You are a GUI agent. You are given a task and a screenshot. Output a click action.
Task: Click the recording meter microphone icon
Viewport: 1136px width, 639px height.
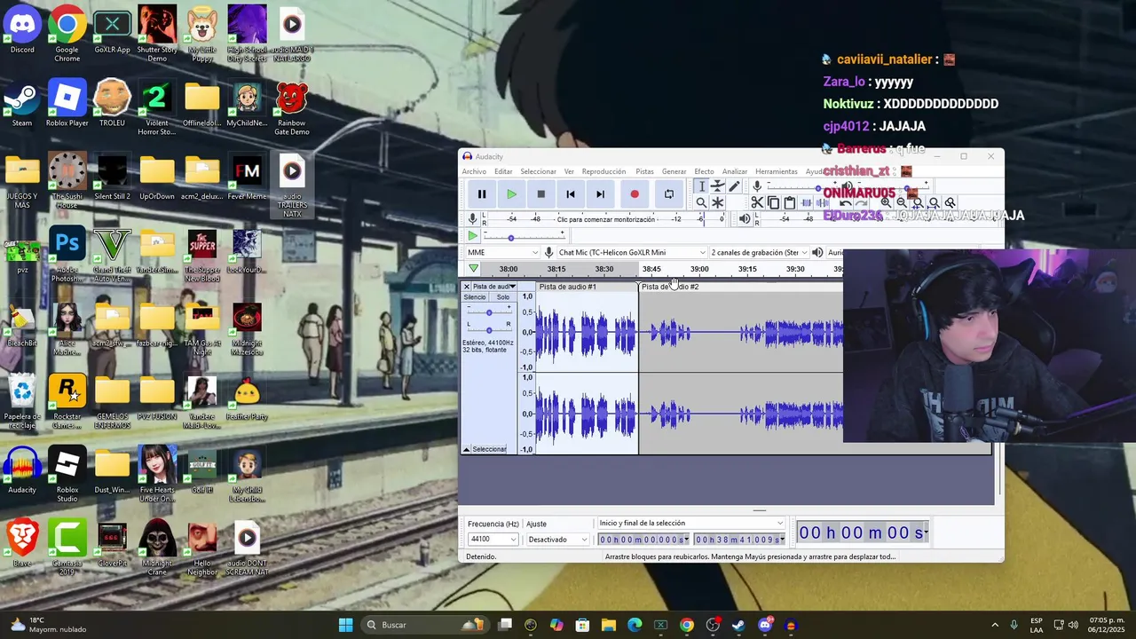472,219
